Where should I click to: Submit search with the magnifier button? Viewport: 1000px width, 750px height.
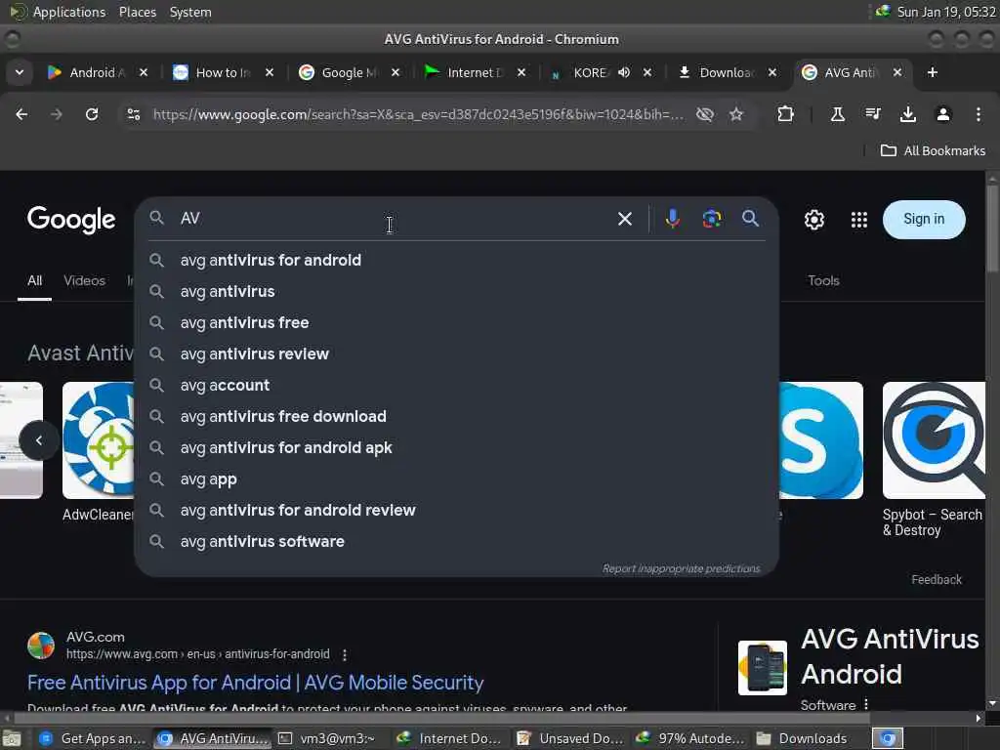pyautogui.click(x=751, y=219)
